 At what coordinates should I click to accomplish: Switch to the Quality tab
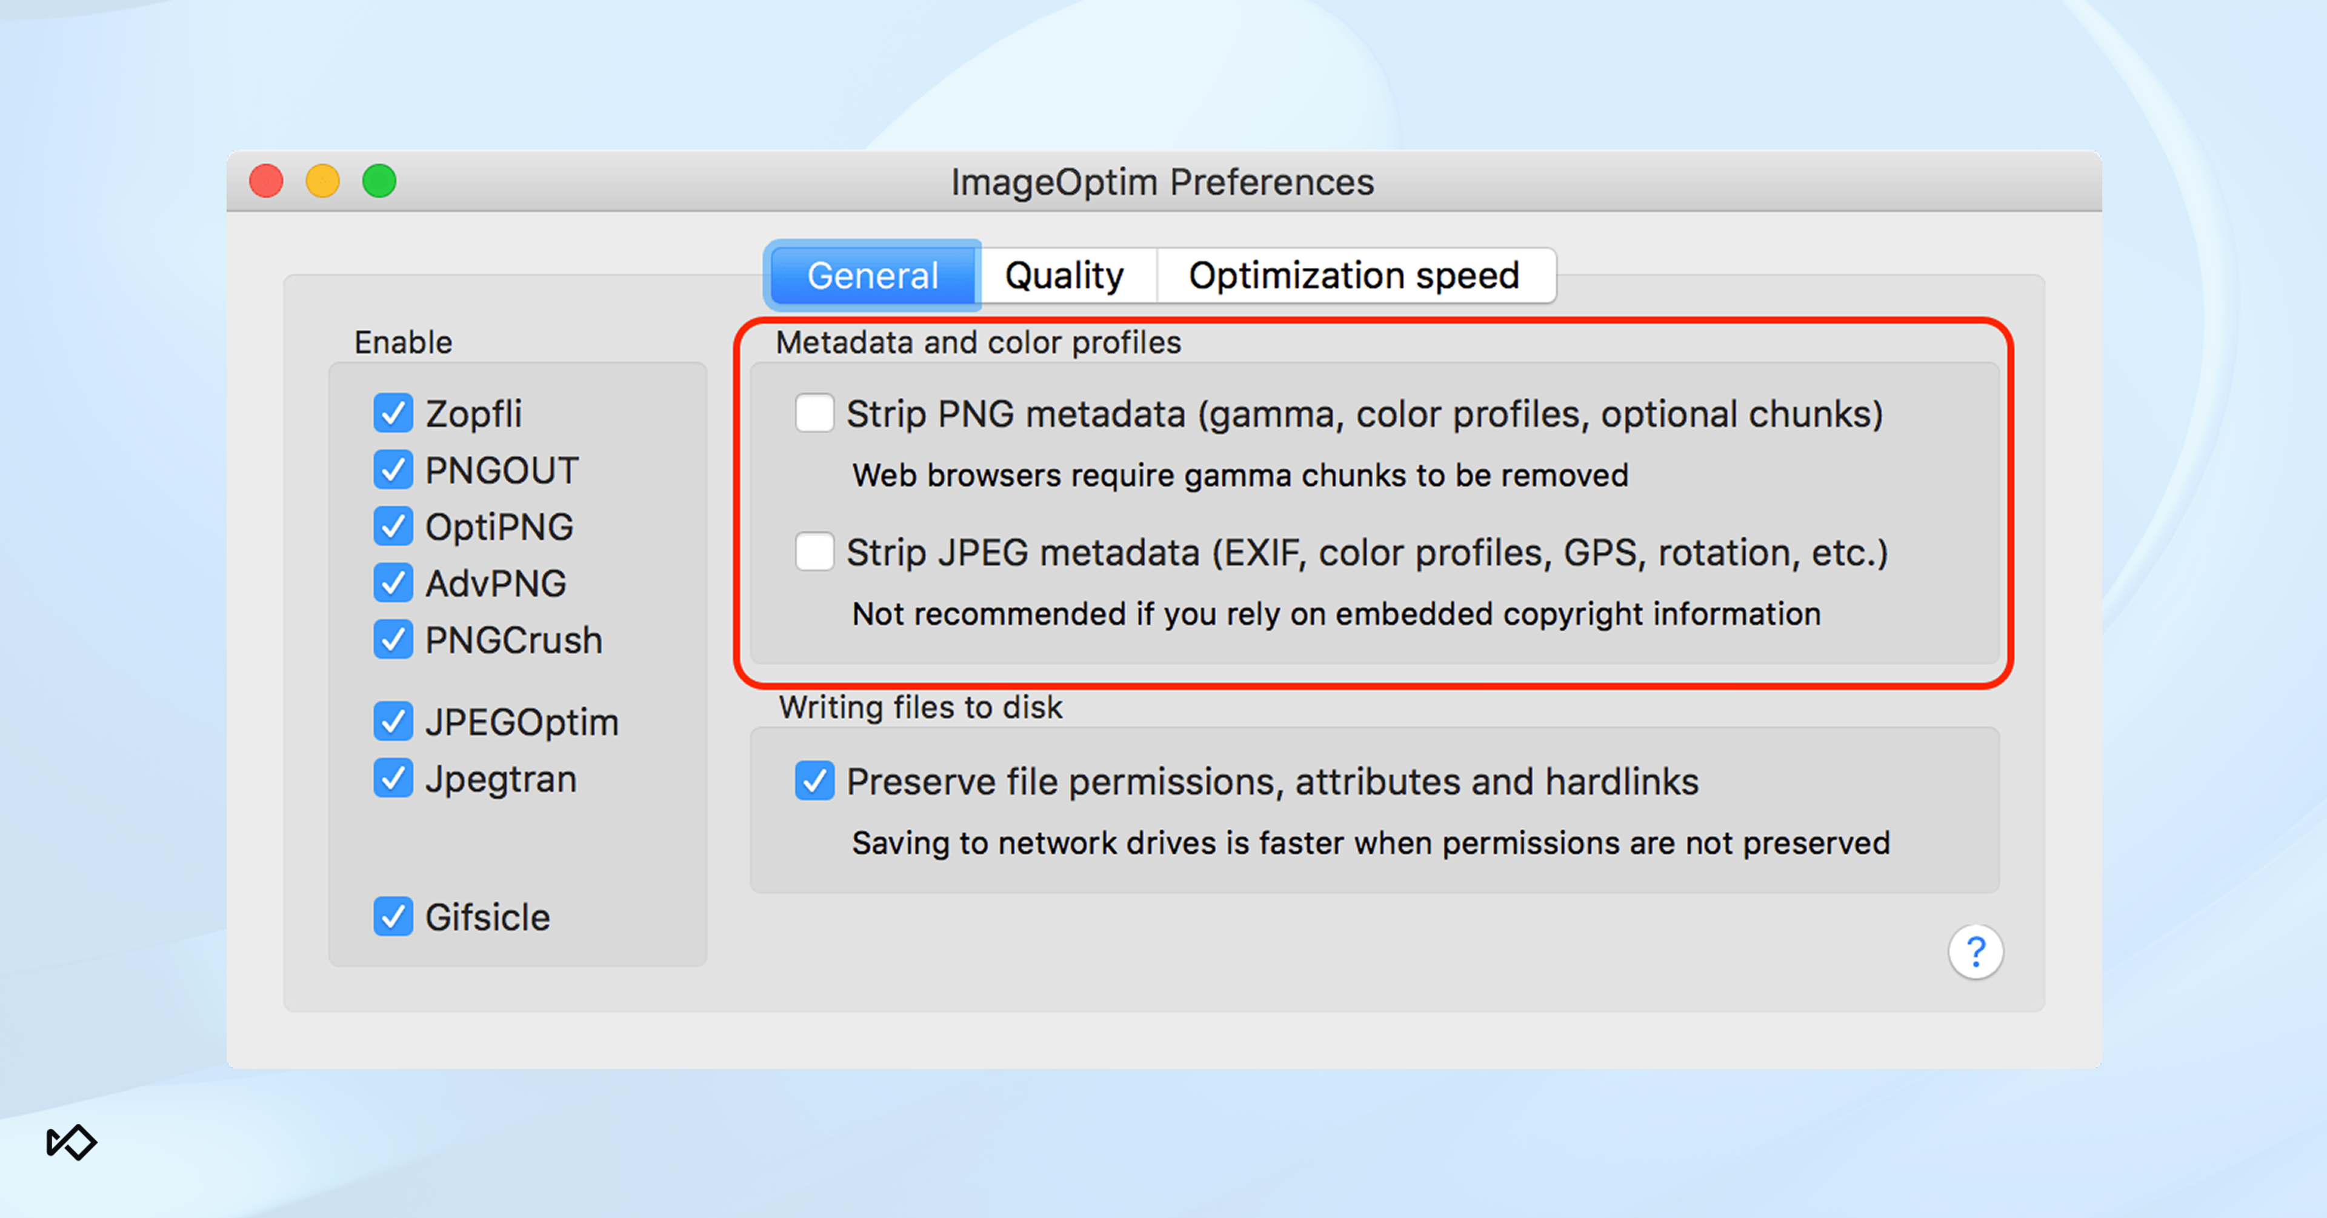(1064, 276)
